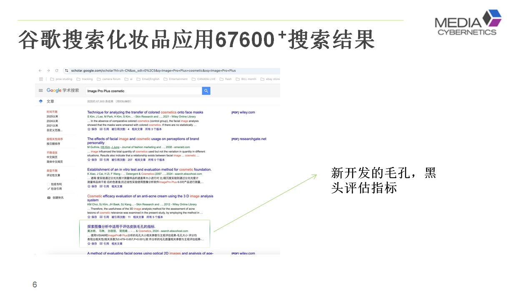Click the browser forward arrow
The image size is (512, 292).
pyautogui.click(x=48, y=71)
